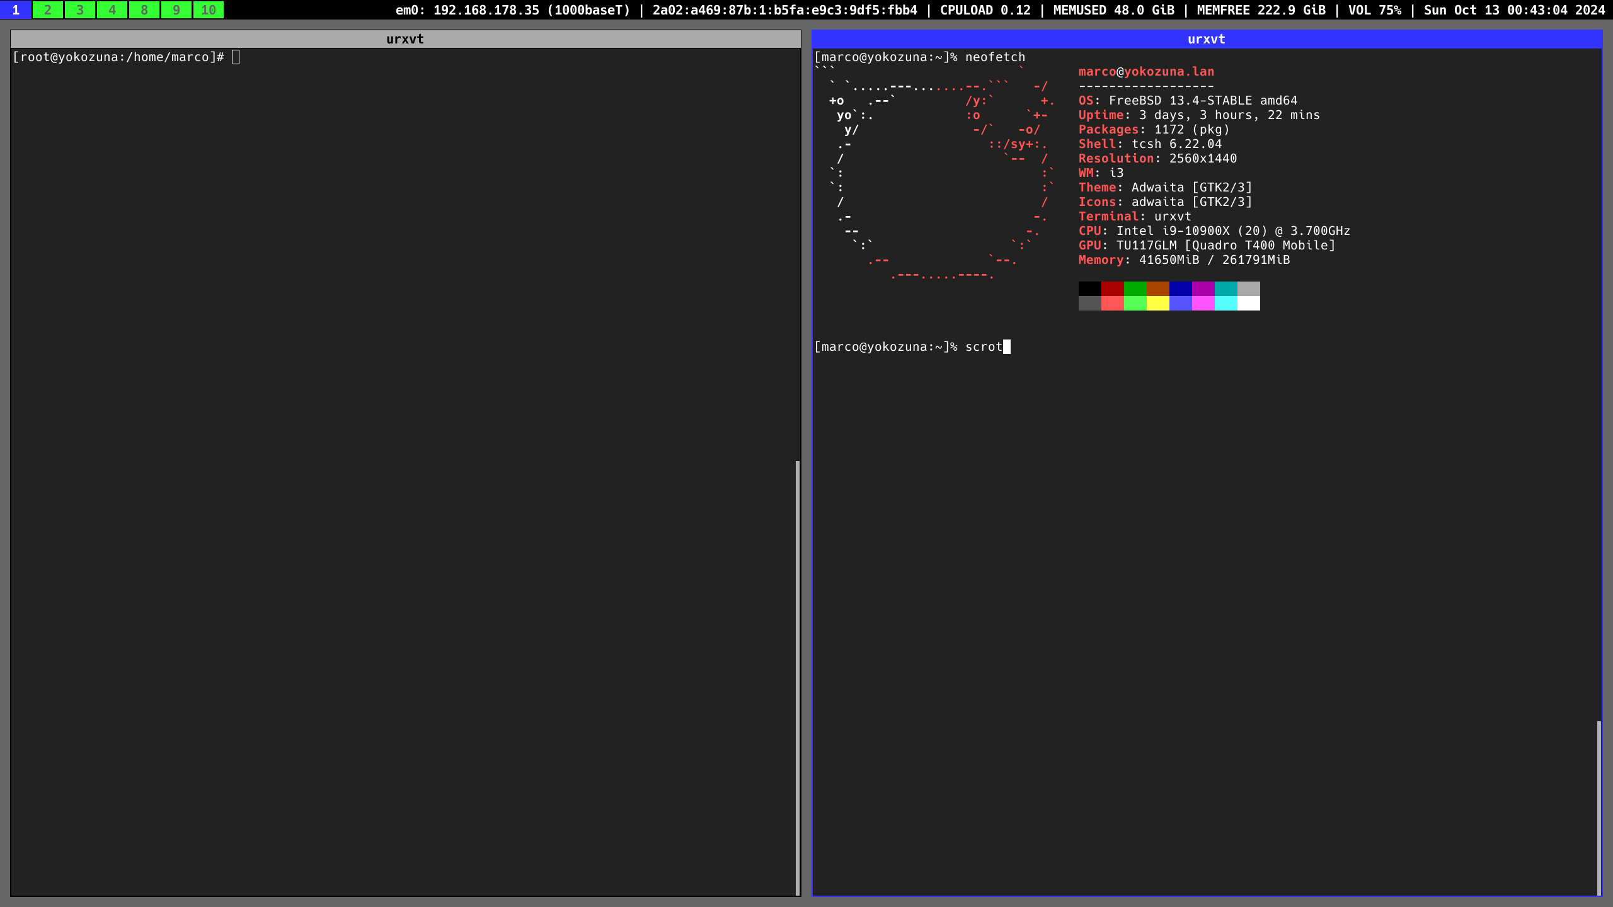Click the dark cyan block in neofetch palette
Image resolution: width=1613 pixels, height=907 pixels.
[x=1226, y=288]
